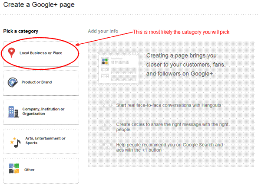The image size is (258, 185).
Task: Click the Hangouts speech bubble icon
Action: (106, 104)
